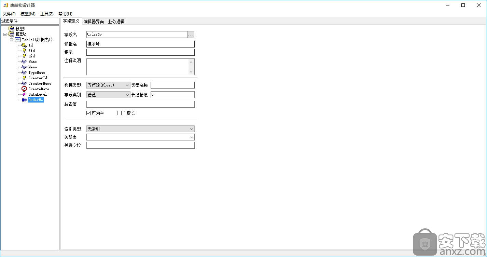Open the 关联表 dropdown
This screenshot has width=487, height=257.
click(140, 137)
